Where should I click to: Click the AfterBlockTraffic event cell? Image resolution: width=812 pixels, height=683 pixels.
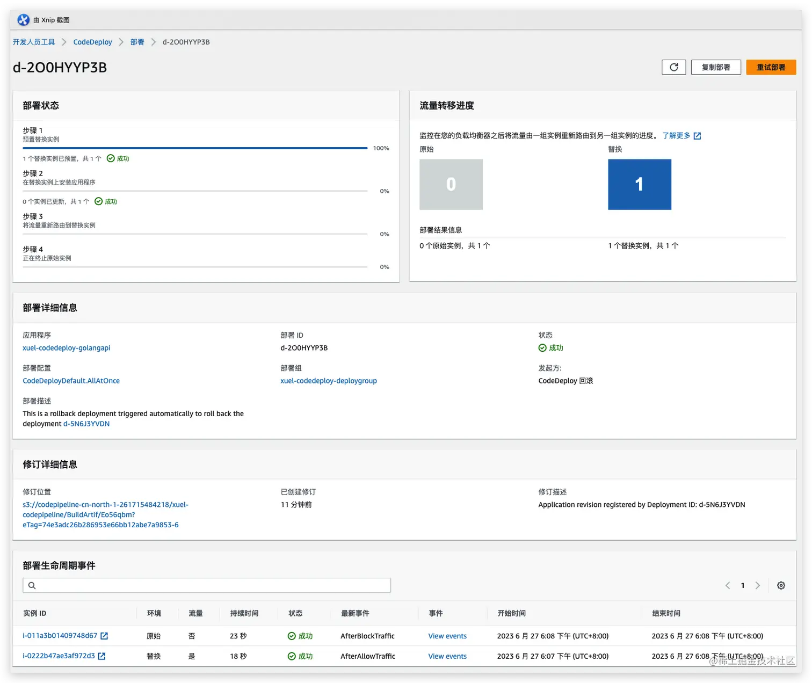click(x=367, y=636)
